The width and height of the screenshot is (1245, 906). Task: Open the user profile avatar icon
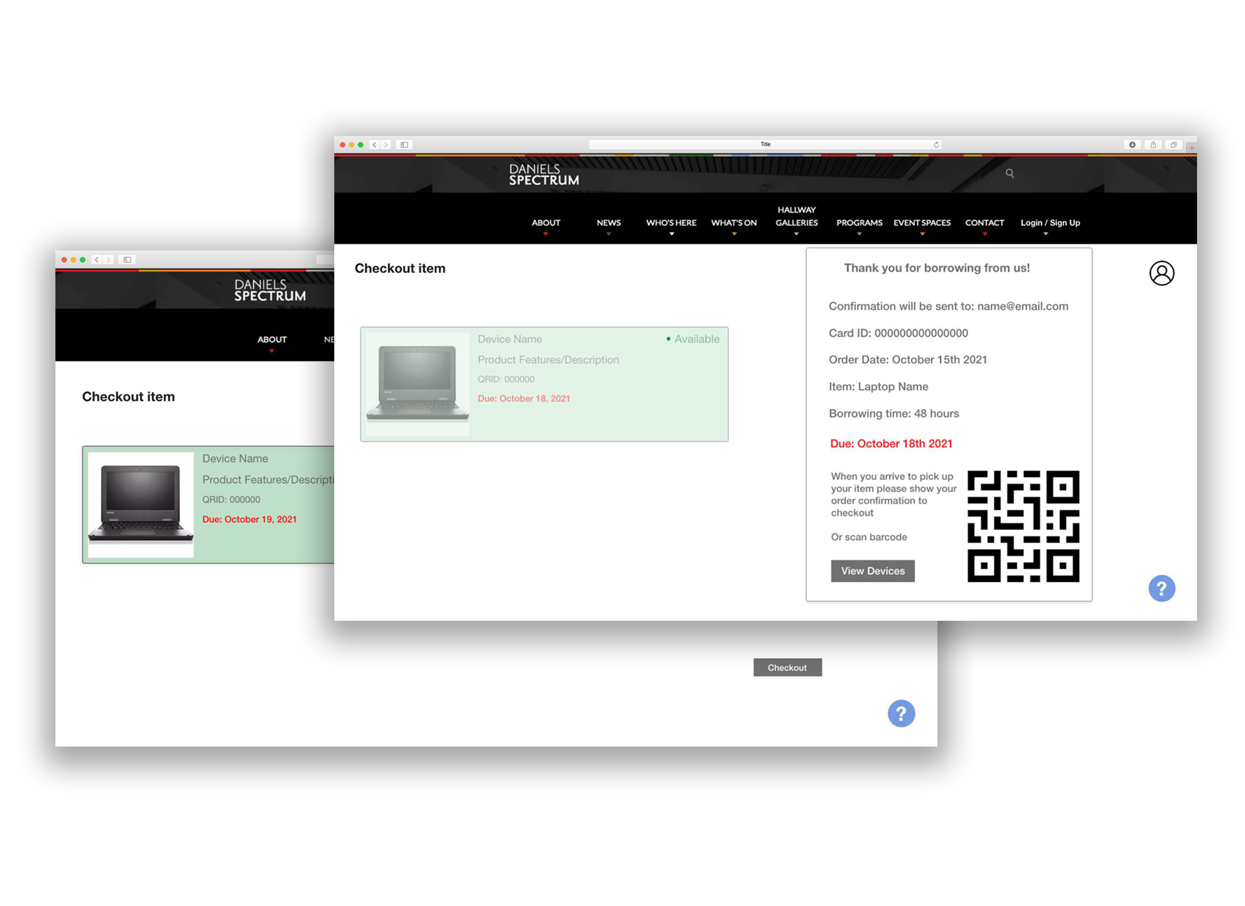pos(1161,273)
